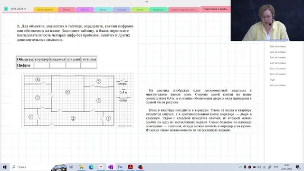Open the ОГЭ-2024 notebook dropdown
The image size is (304, 171).
click(18, 9)
